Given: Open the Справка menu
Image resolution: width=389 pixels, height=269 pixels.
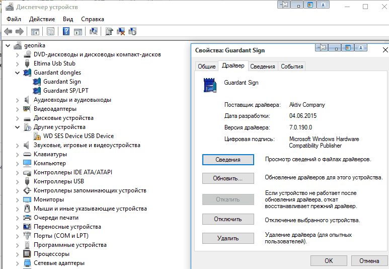Looking at the screenshot, I should [93, 19].
